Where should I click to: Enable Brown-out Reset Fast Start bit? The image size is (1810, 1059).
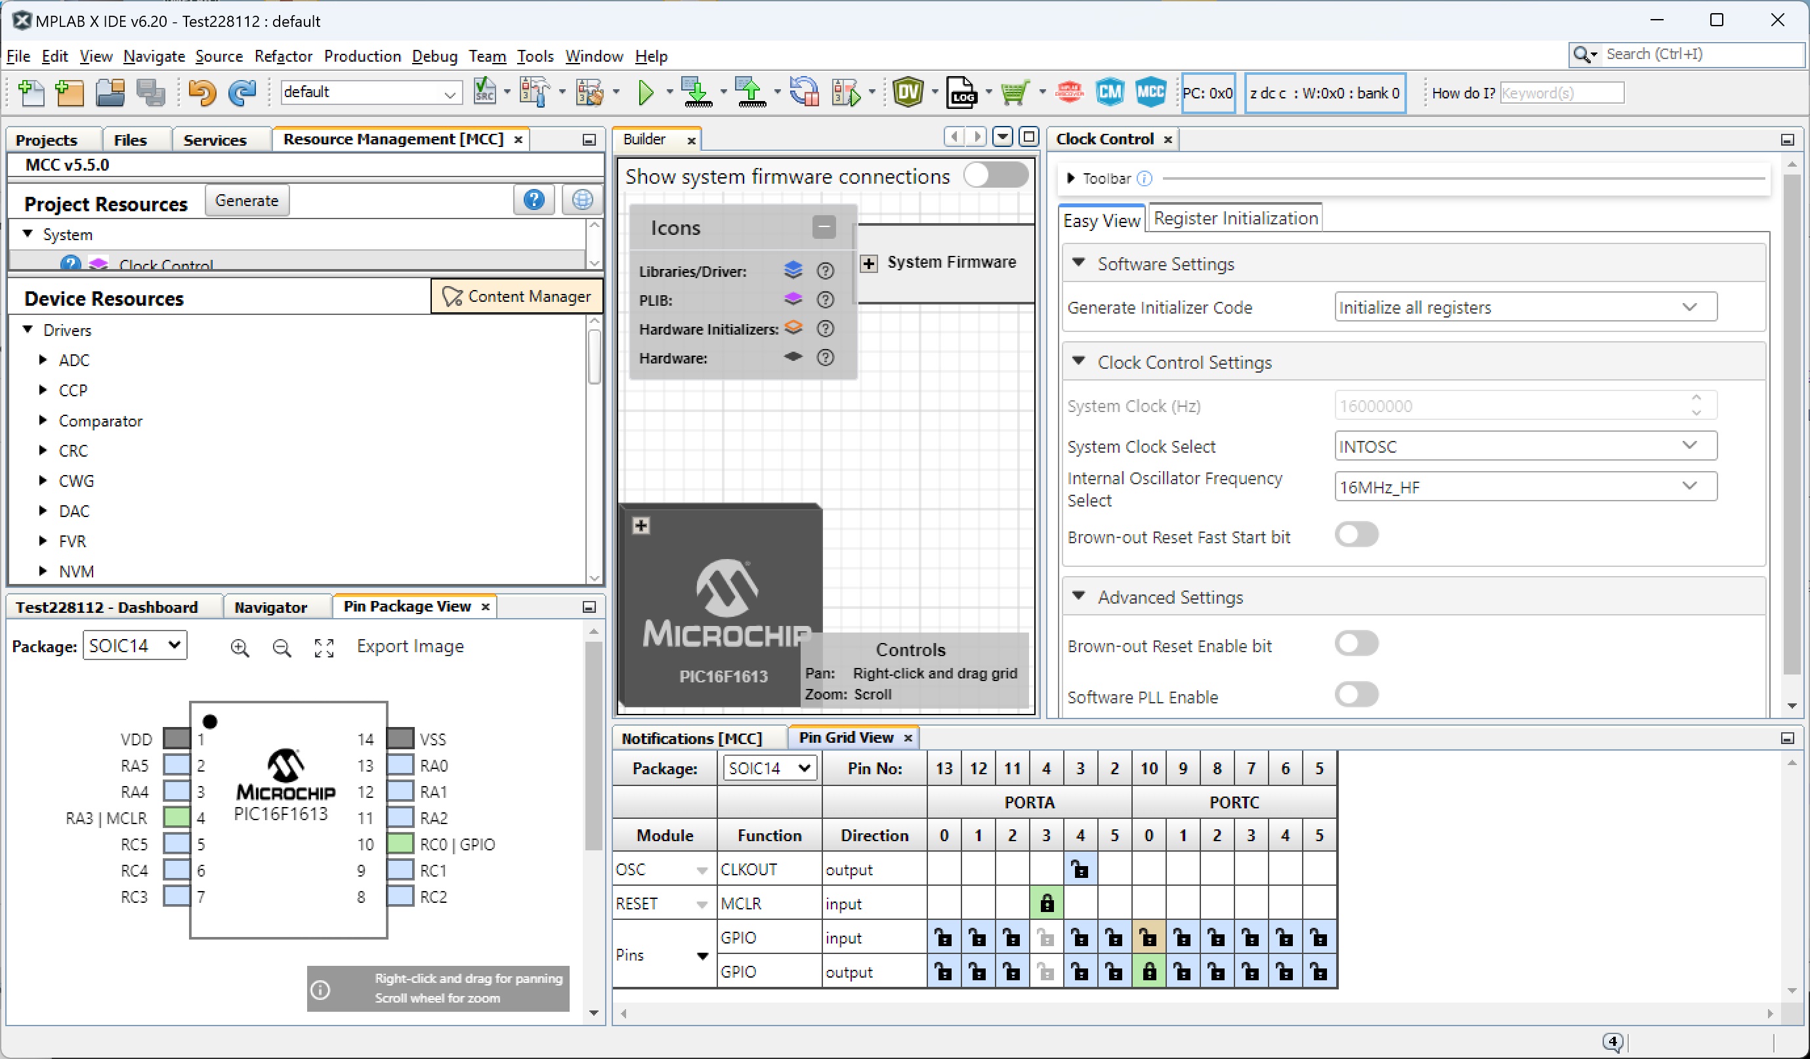point(1355,535)
